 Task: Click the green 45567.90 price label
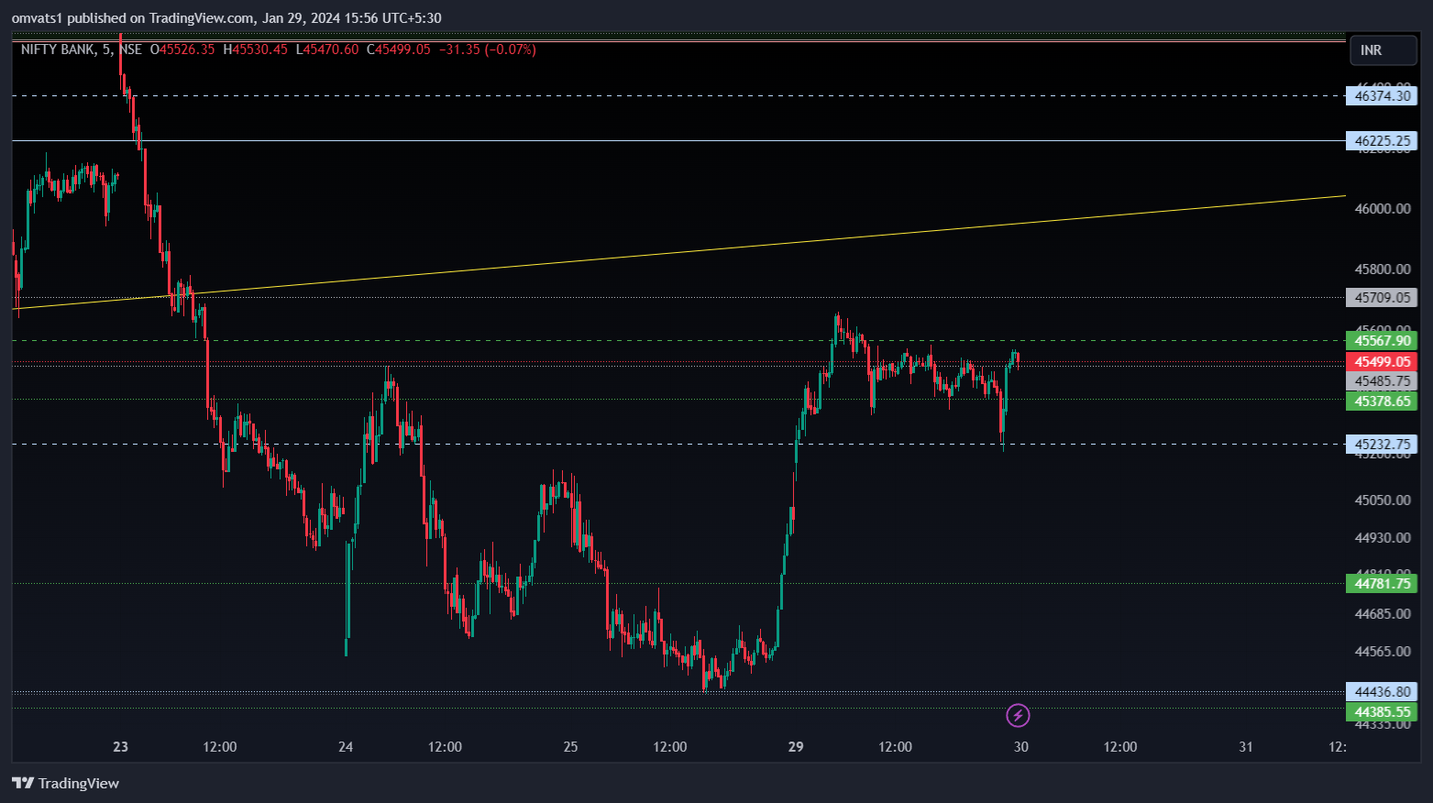coord(1381,341)
